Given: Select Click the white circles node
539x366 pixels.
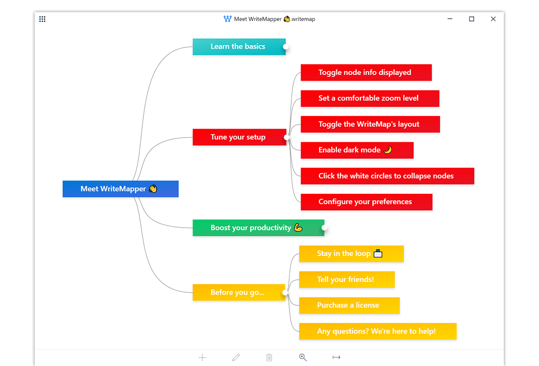Looking at the screenshot, I should [x=387, y=176].
